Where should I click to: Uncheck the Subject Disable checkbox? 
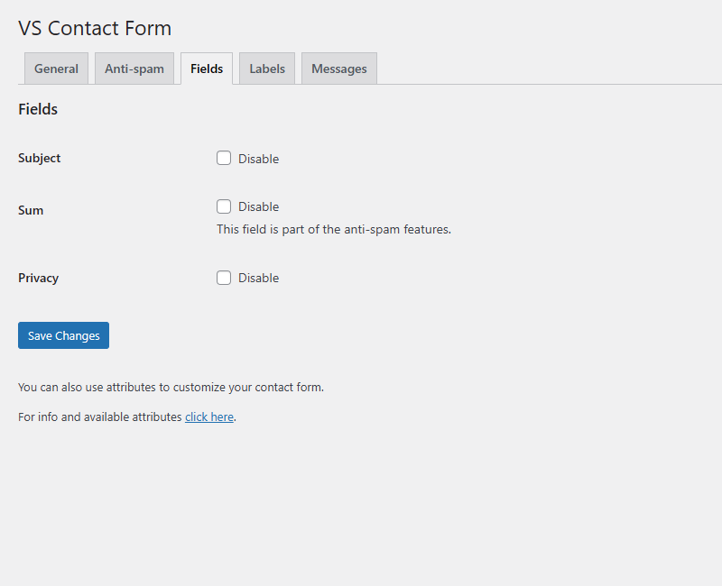click(x=224, y=158)
